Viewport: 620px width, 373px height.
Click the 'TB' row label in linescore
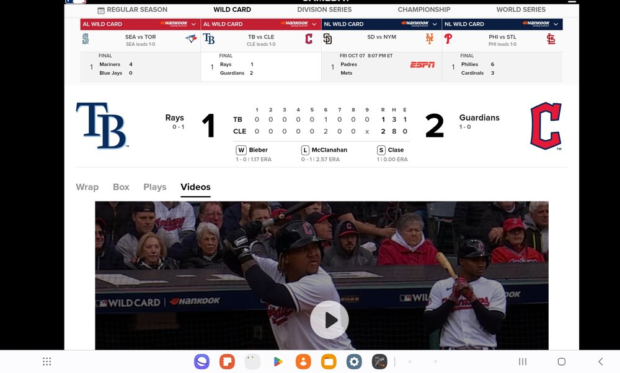237,119
